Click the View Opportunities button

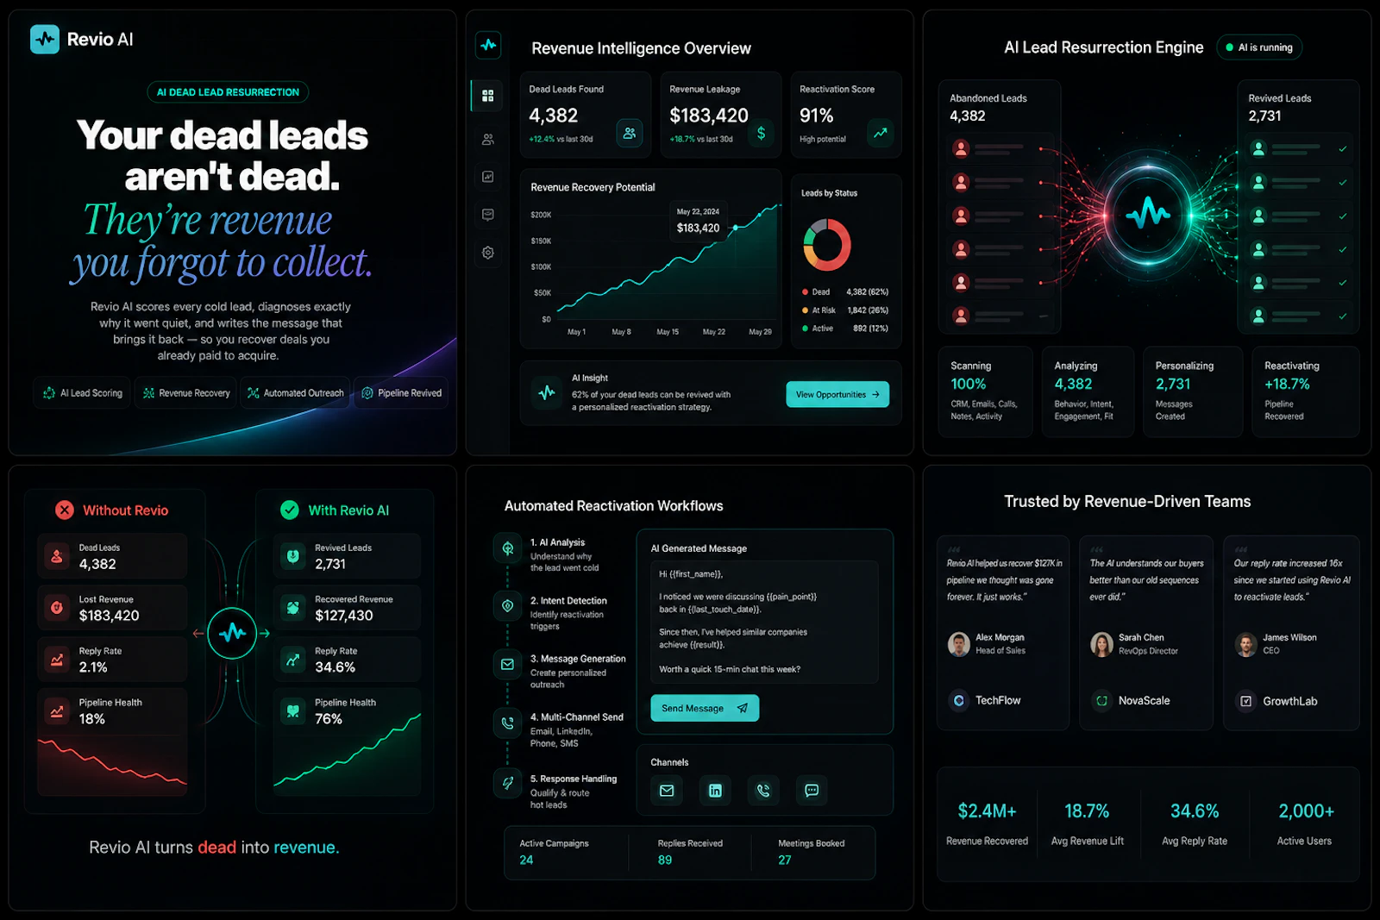coord(837,394)
